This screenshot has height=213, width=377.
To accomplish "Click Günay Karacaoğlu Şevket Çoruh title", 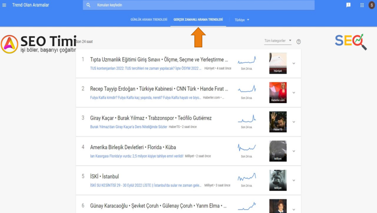I will (159, 206).
